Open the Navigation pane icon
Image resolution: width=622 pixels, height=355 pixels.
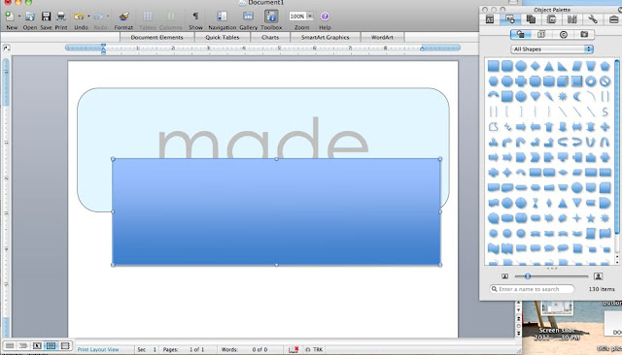pyautogui.click(x=223, y=16)
